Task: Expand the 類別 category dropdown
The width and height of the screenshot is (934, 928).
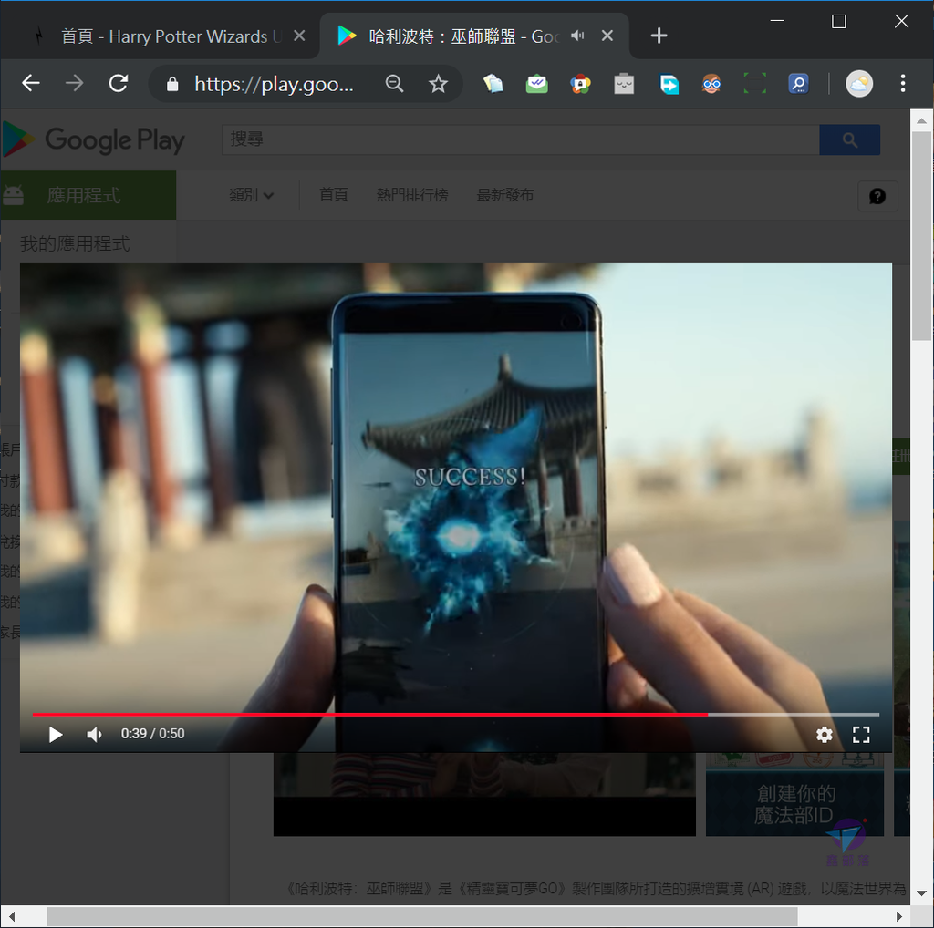Action: (x=252, y=195)
